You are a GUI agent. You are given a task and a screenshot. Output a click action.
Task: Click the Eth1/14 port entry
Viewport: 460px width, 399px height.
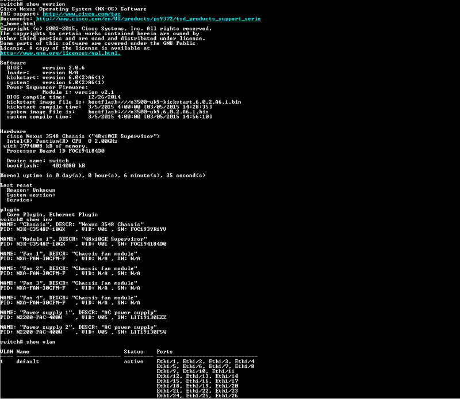pyautogui.click(x=227, y=377)
